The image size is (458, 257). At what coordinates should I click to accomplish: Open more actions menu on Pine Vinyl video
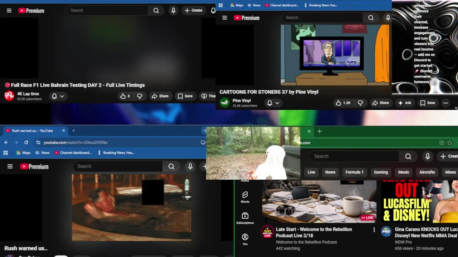point(445,103)
